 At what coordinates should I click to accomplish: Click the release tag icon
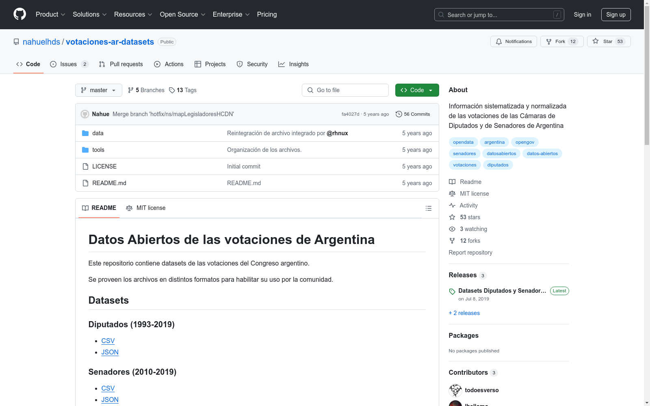[x=452, y=291]
